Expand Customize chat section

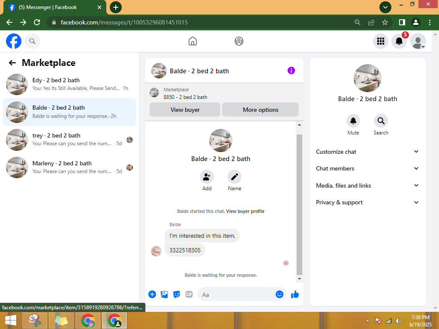click(367, 152)
